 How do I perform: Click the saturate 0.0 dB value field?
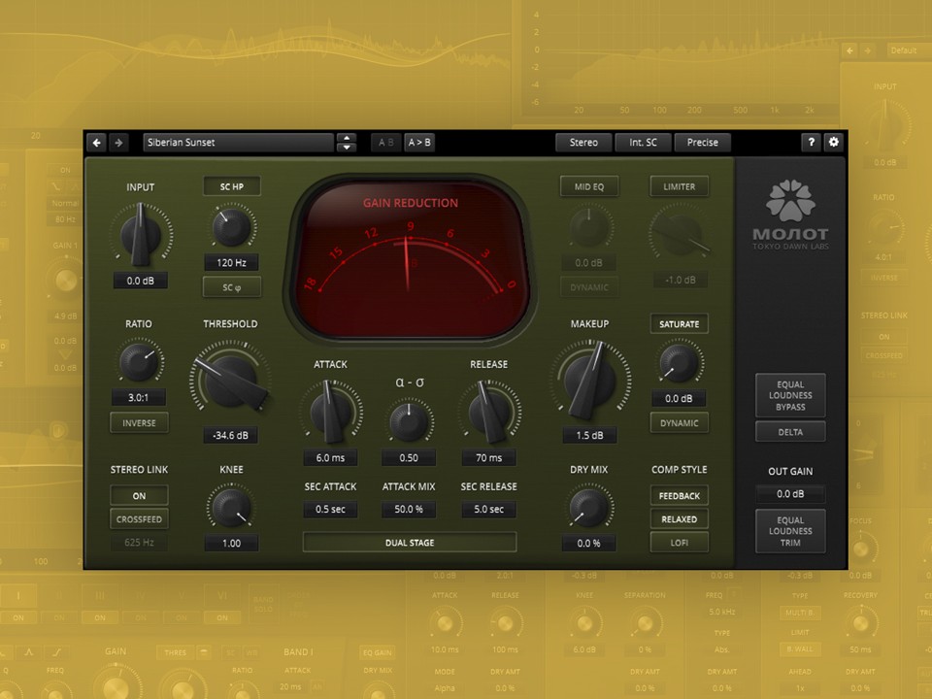pyautogui.click(x=679, y=399)
